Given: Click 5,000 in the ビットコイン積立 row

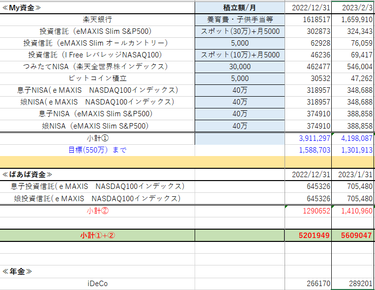Looking at the screenshot, I should [240, 79].
